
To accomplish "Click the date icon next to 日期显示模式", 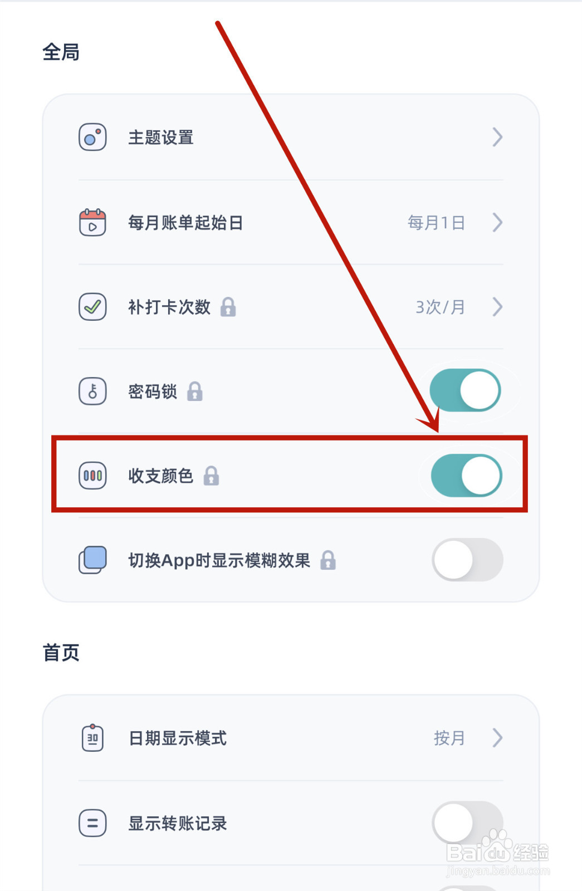I will coord(92,738).
